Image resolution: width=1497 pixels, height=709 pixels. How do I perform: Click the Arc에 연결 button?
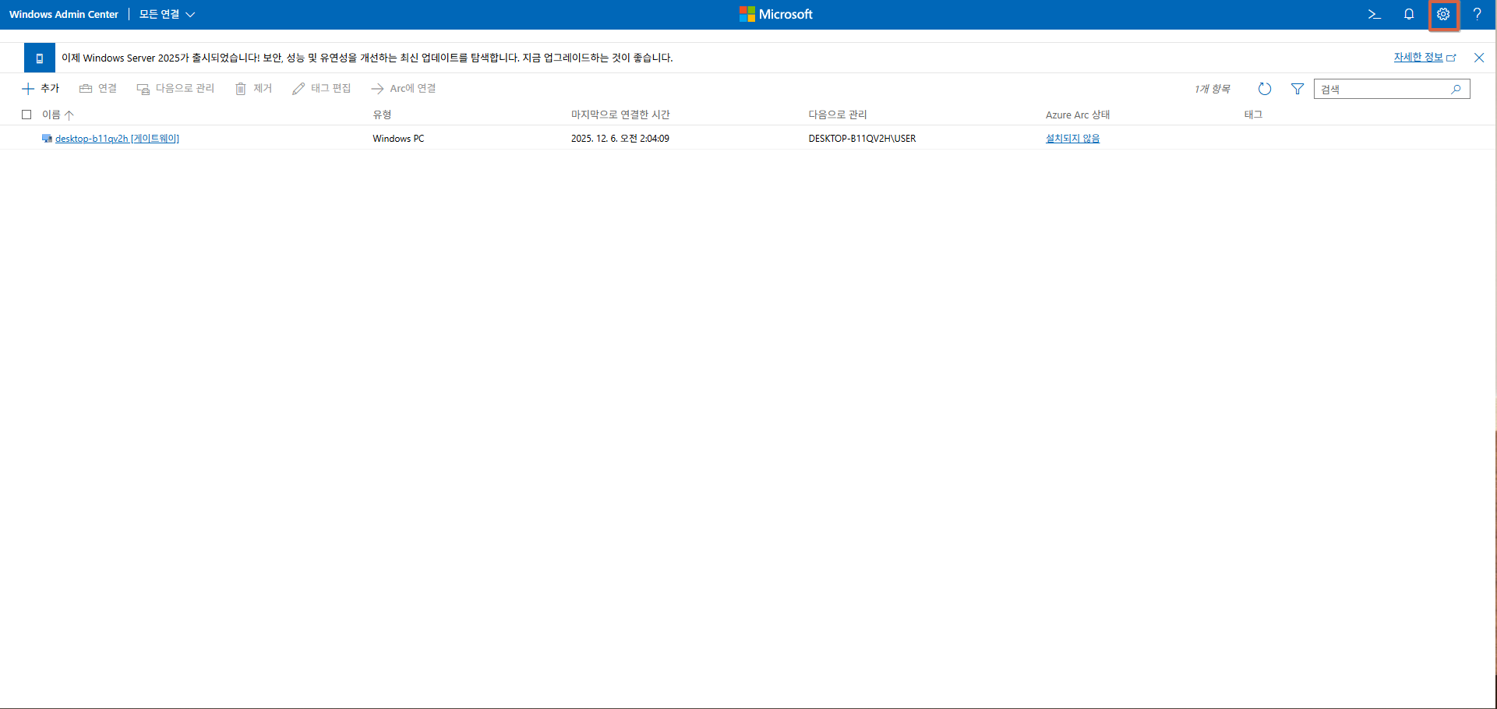(404, 89)
